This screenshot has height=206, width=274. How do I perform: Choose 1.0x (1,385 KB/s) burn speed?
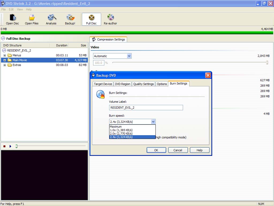(132, 130)
